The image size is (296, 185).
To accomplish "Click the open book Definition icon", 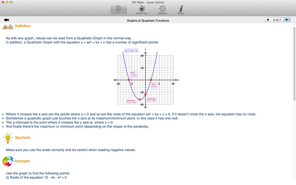I will tap(8, 27).
